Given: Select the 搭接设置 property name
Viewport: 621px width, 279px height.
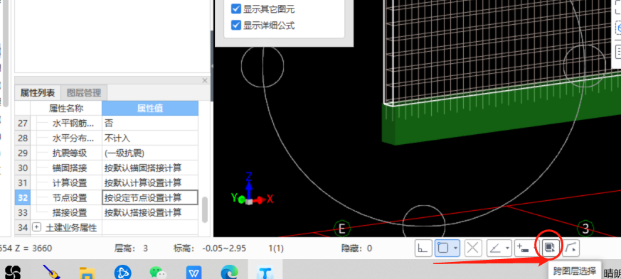Looking at the screenshot, I should coord(69,212).
